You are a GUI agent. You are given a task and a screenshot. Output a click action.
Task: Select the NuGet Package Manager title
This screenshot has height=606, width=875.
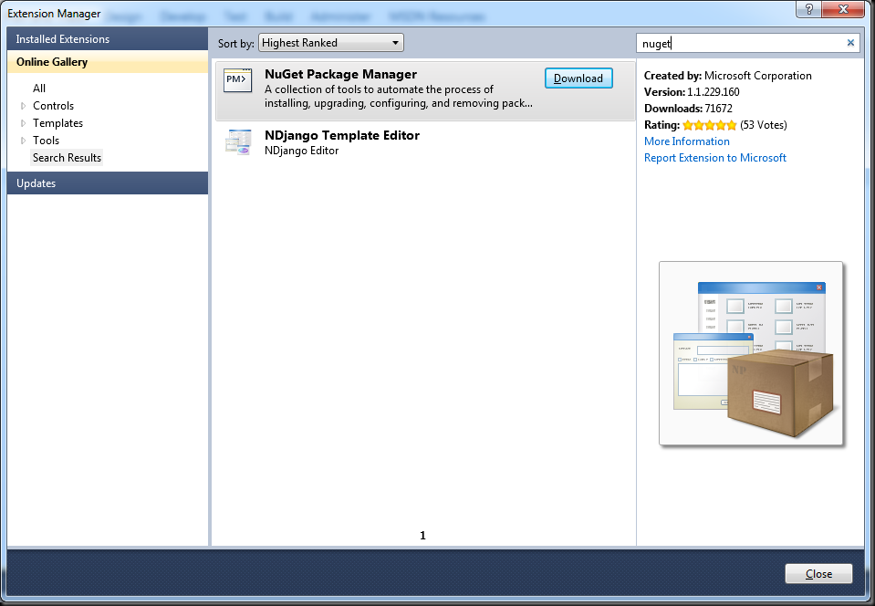click(340, 74)
